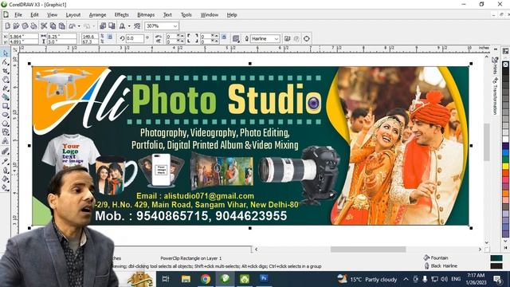Screen dimensions: 510x287
Task: Show hidden system tray icons
Action: pyautogui.click(x=406, y=279)
